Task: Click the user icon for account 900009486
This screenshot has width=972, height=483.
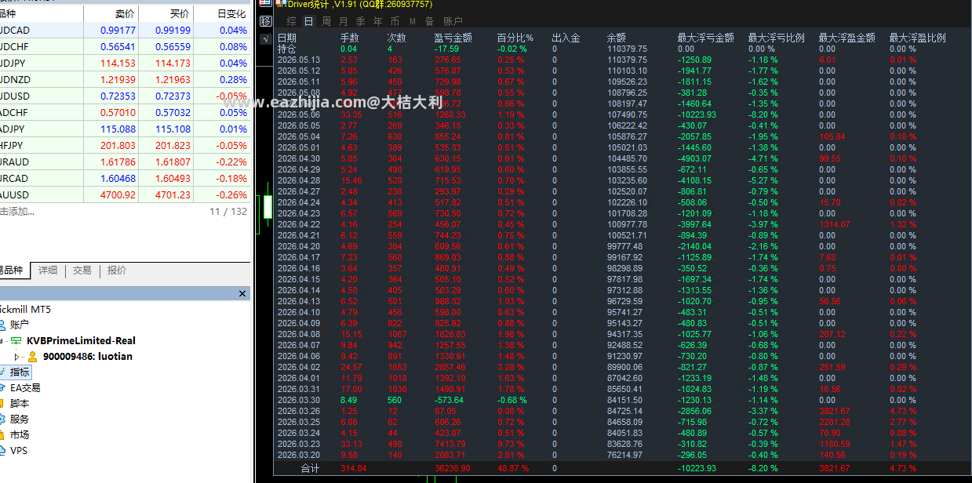Action: coord(34,357)
